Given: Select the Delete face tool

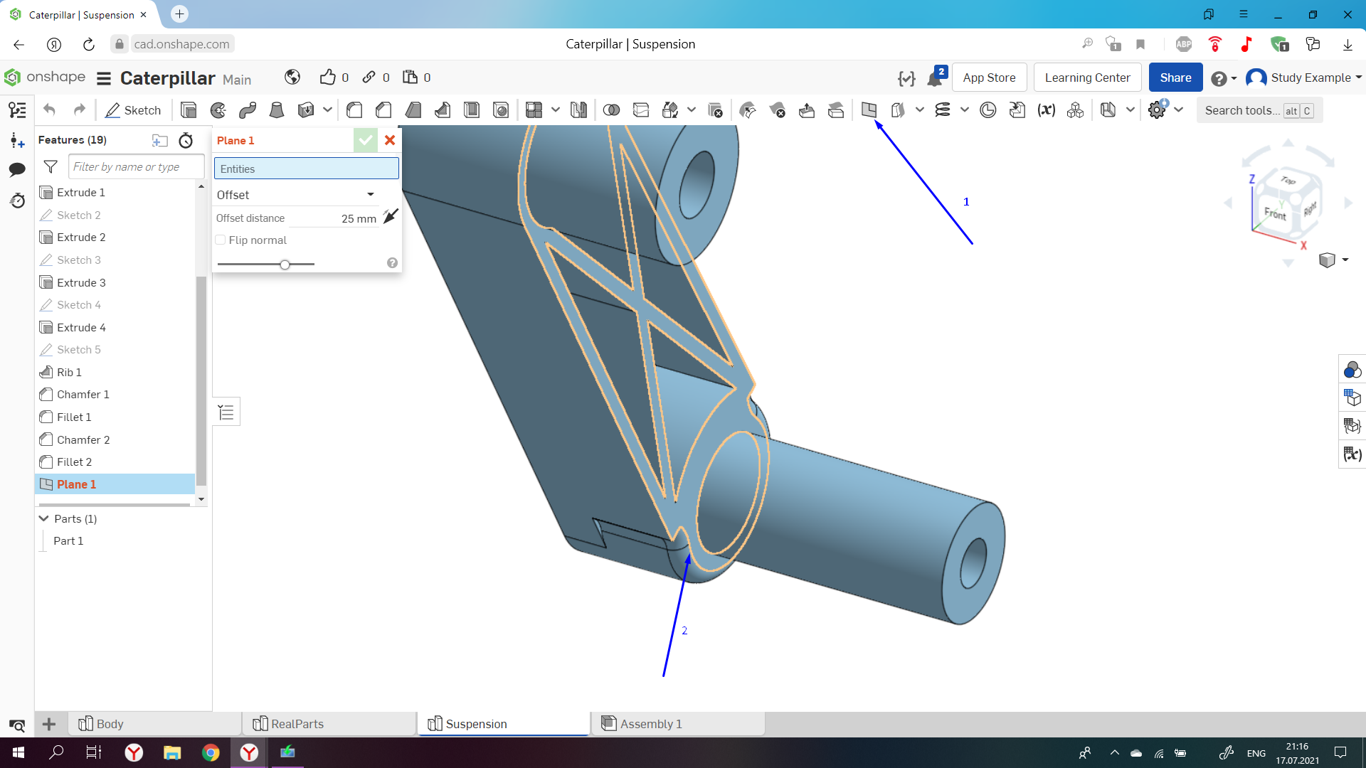Looking at the screenshot, I should pyautogui.click(x=777, y=110).
